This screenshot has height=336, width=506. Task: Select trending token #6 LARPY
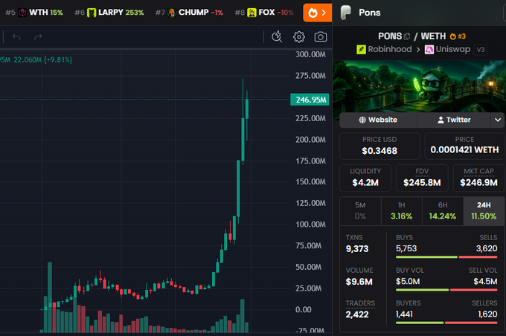click(x=109, y=13)
